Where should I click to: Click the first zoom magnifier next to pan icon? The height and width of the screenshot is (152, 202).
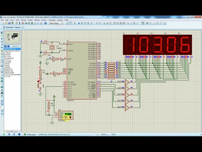[82, 23]
